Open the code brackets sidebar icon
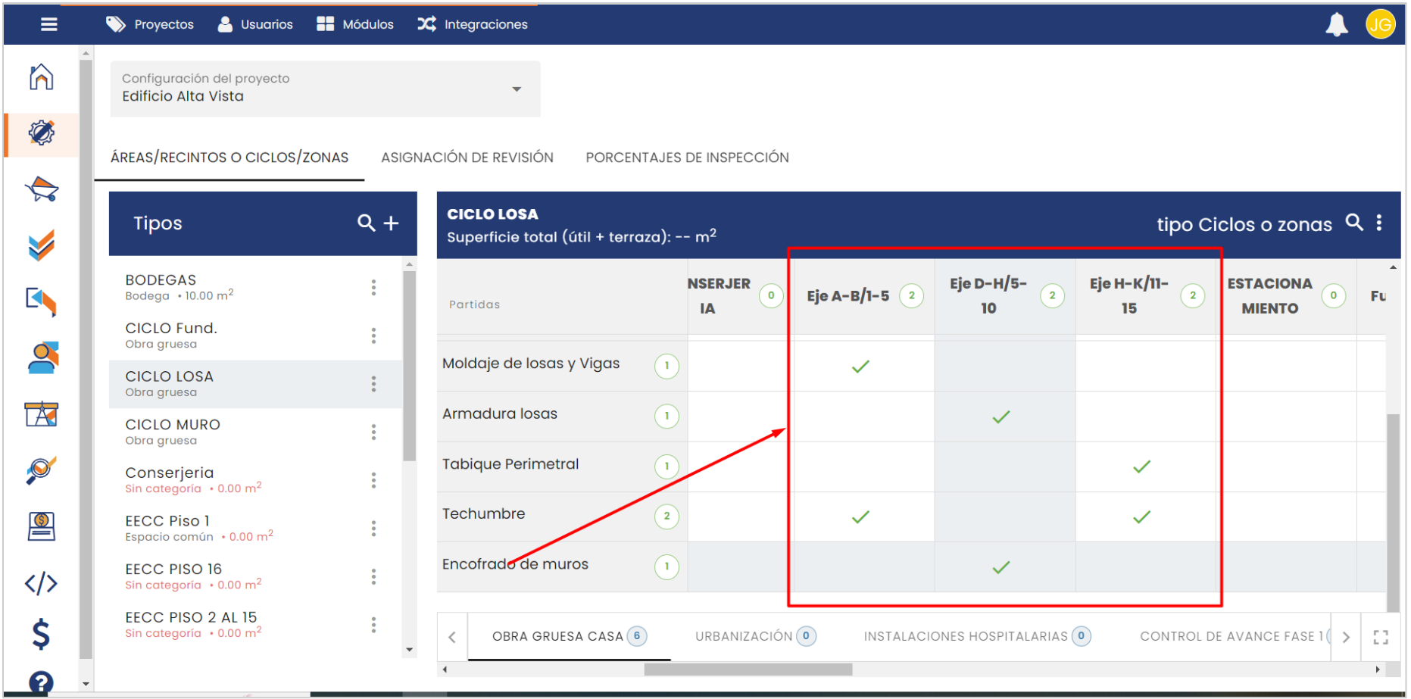 (x=42, y=583)
